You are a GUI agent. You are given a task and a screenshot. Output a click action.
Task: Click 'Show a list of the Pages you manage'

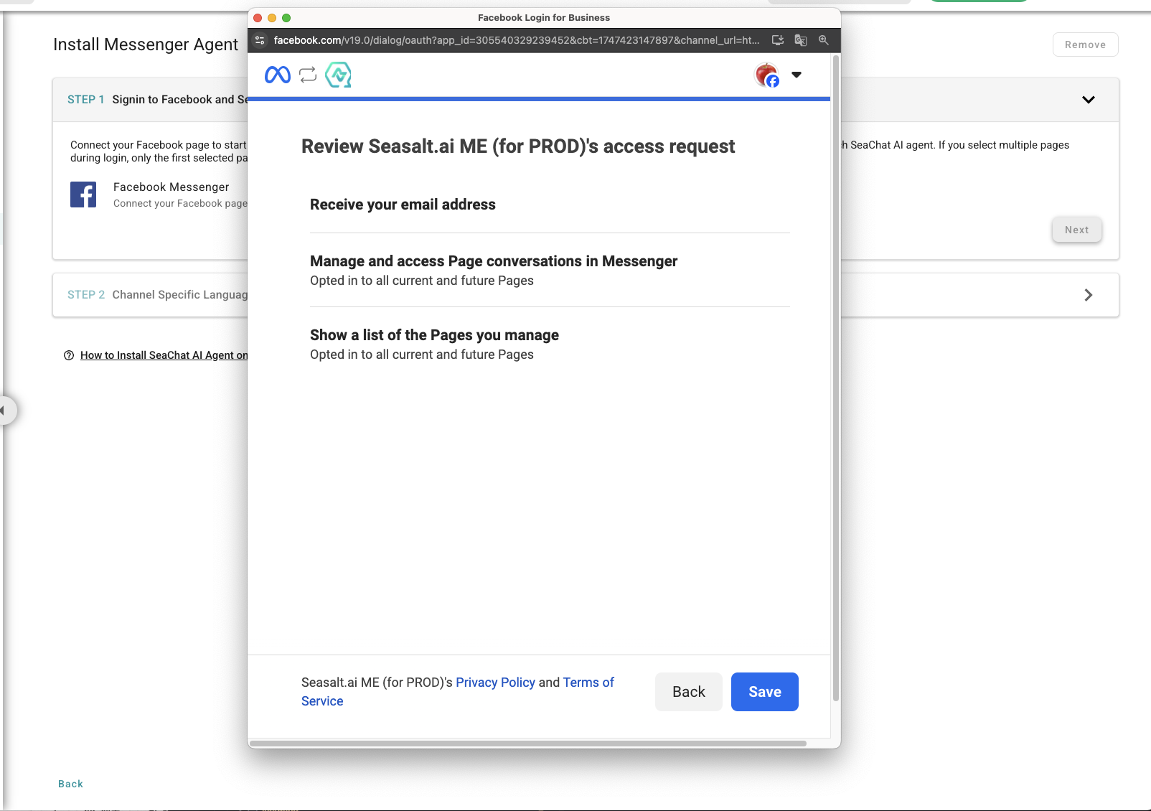pyautogui.click(x=434, y=335)
